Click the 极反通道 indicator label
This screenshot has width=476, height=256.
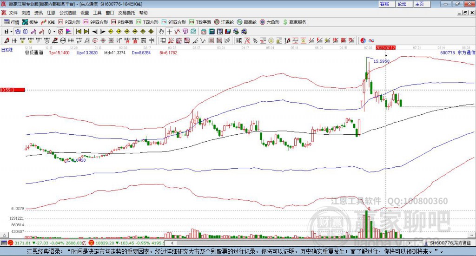click(34, 53)
